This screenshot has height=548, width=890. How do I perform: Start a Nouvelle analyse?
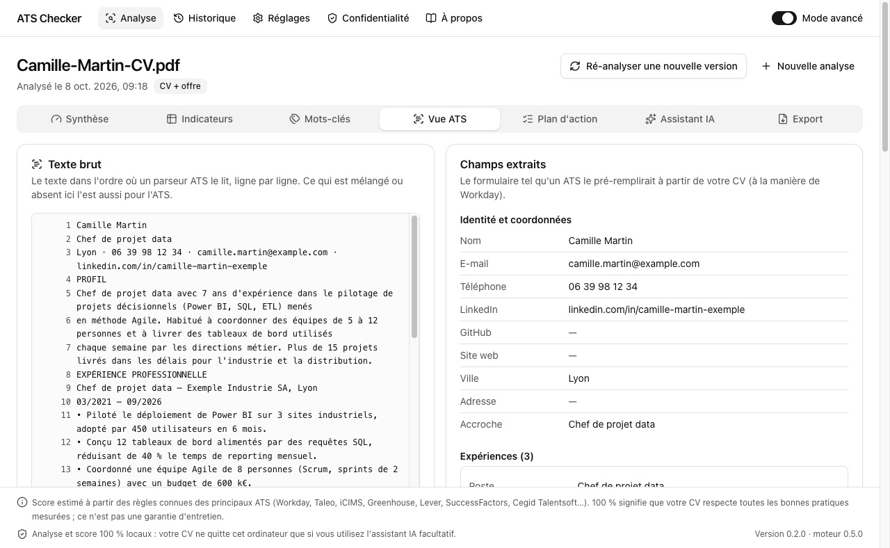click(x=808, y=66)
